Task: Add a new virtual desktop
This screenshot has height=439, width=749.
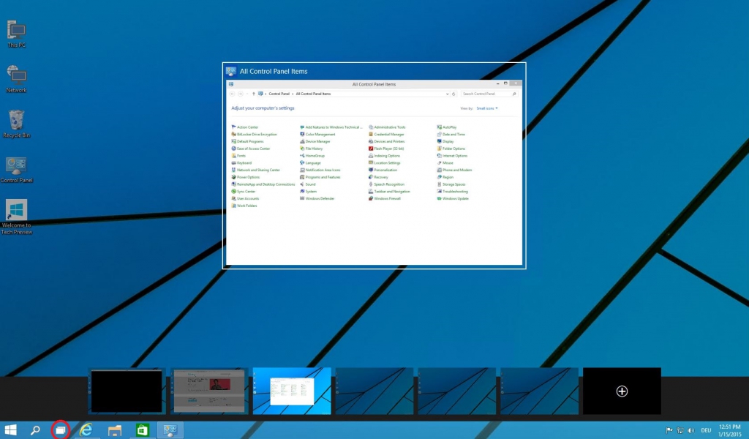Action: (x=622, y=391)
